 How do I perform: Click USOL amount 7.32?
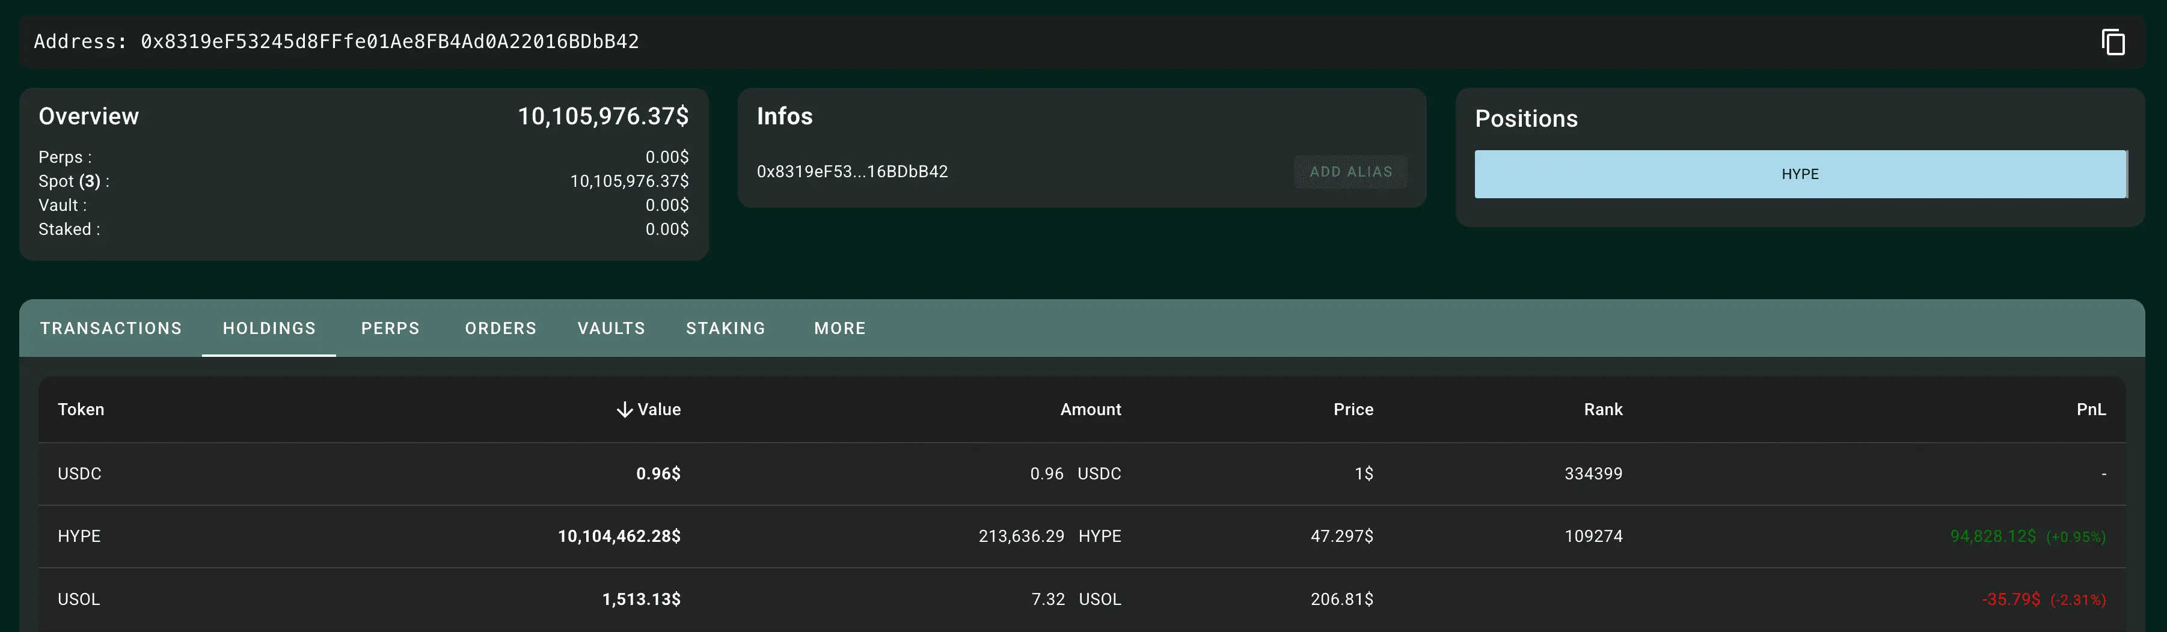coord(1048,599)
